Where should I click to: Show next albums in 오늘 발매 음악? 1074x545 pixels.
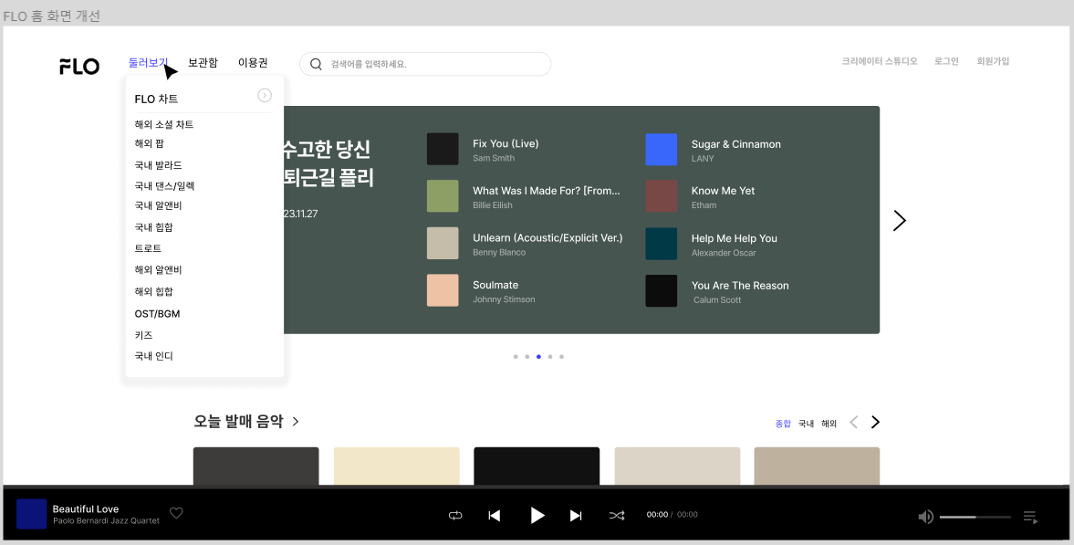(x=875, y=423)
